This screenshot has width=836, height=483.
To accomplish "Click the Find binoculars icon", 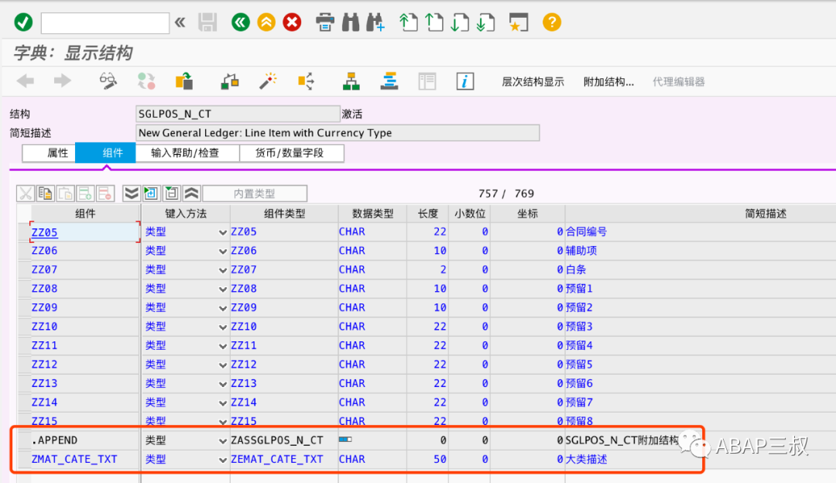I will 351,22.
